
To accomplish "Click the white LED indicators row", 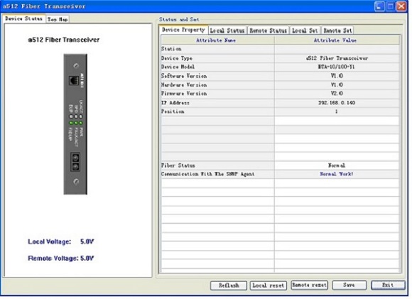I will point(76,116).
